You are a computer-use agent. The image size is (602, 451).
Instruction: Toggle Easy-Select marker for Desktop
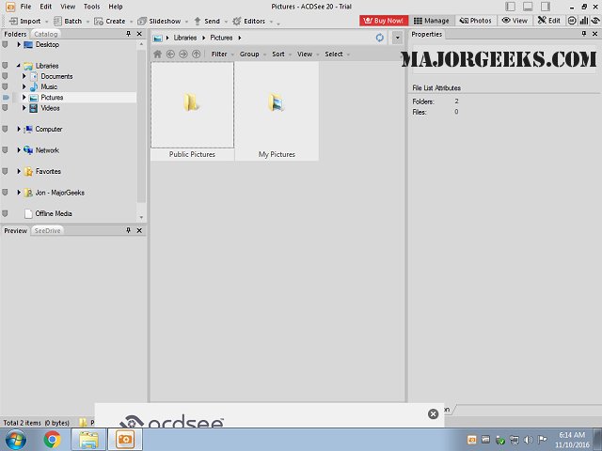(5, 44)
